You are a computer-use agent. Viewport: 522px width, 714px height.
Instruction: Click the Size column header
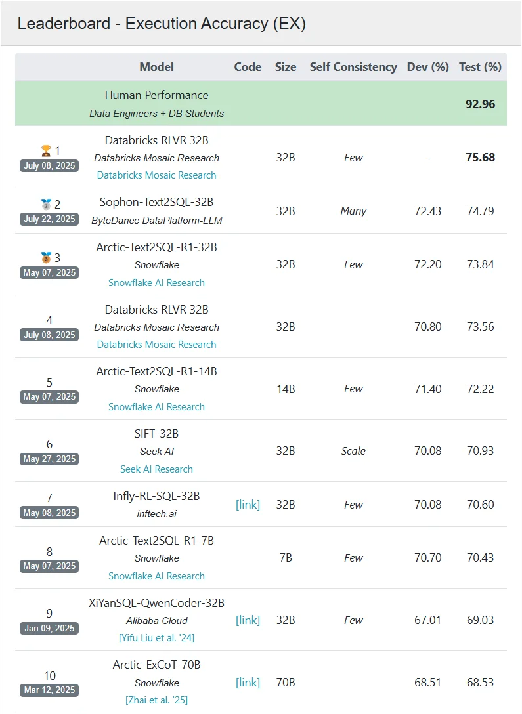click(x=286, y=67)
